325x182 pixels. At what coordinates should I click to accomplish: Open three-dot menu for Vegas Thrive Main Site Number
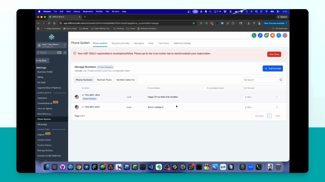277,97
